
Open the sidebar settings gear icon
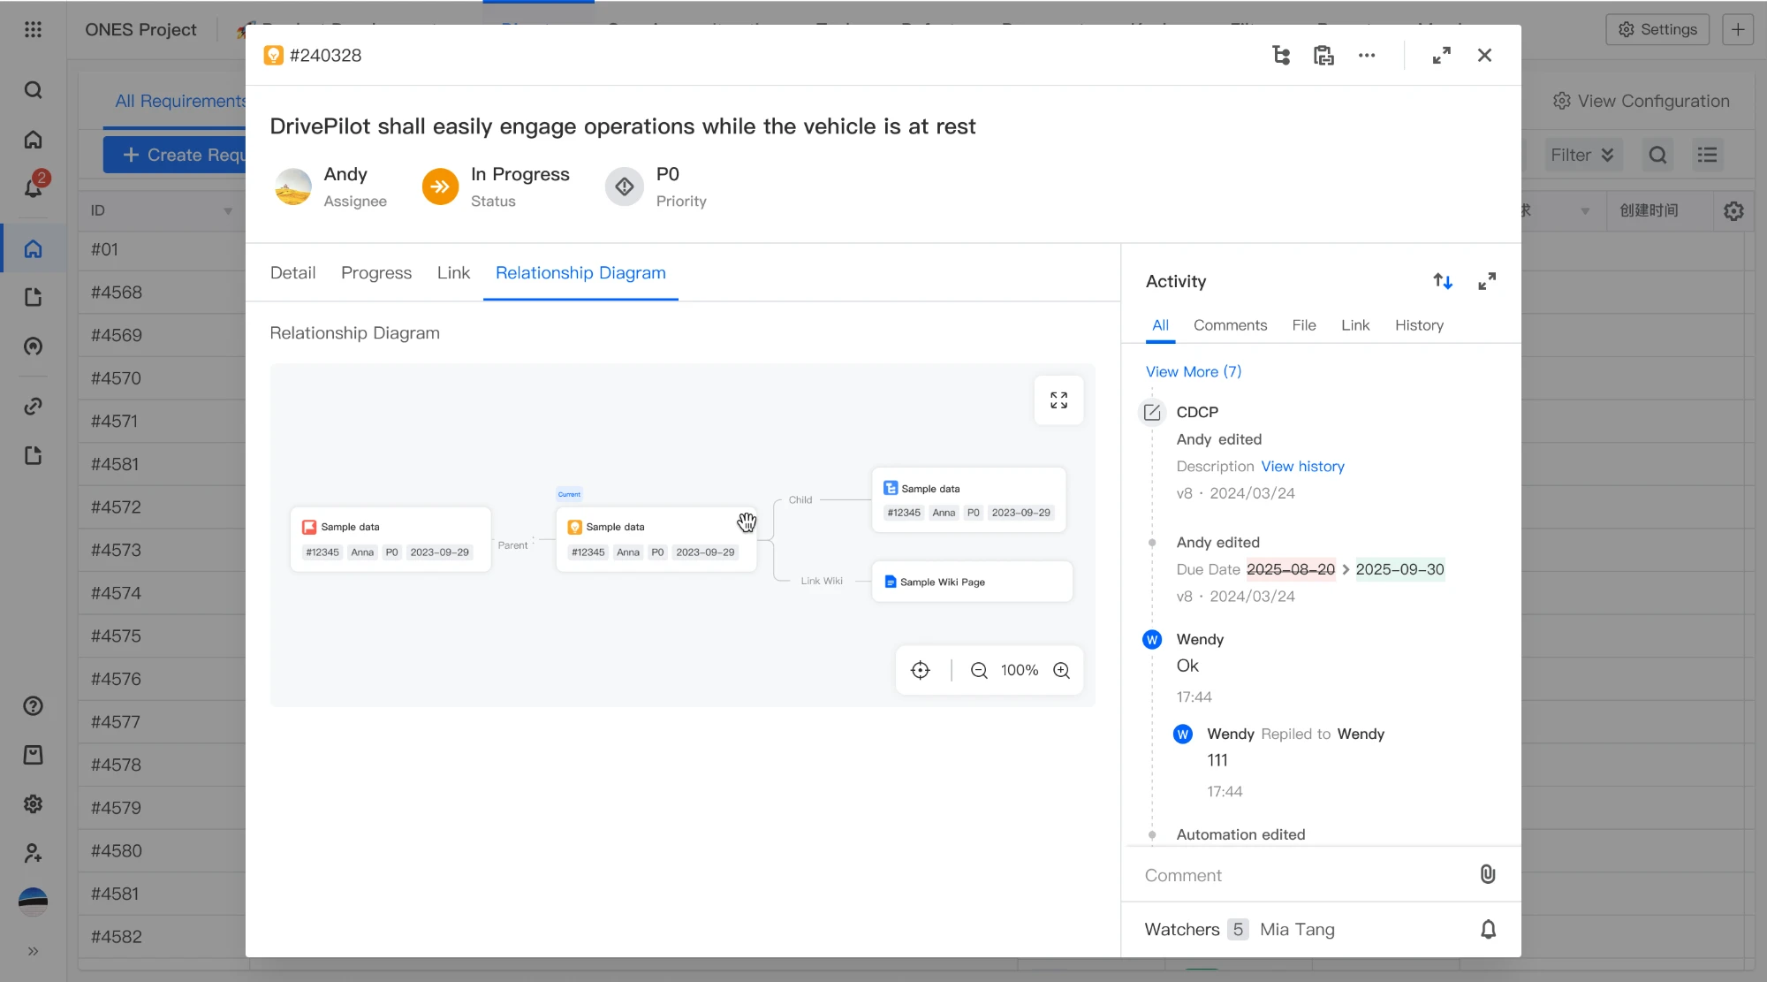(33, 804)
